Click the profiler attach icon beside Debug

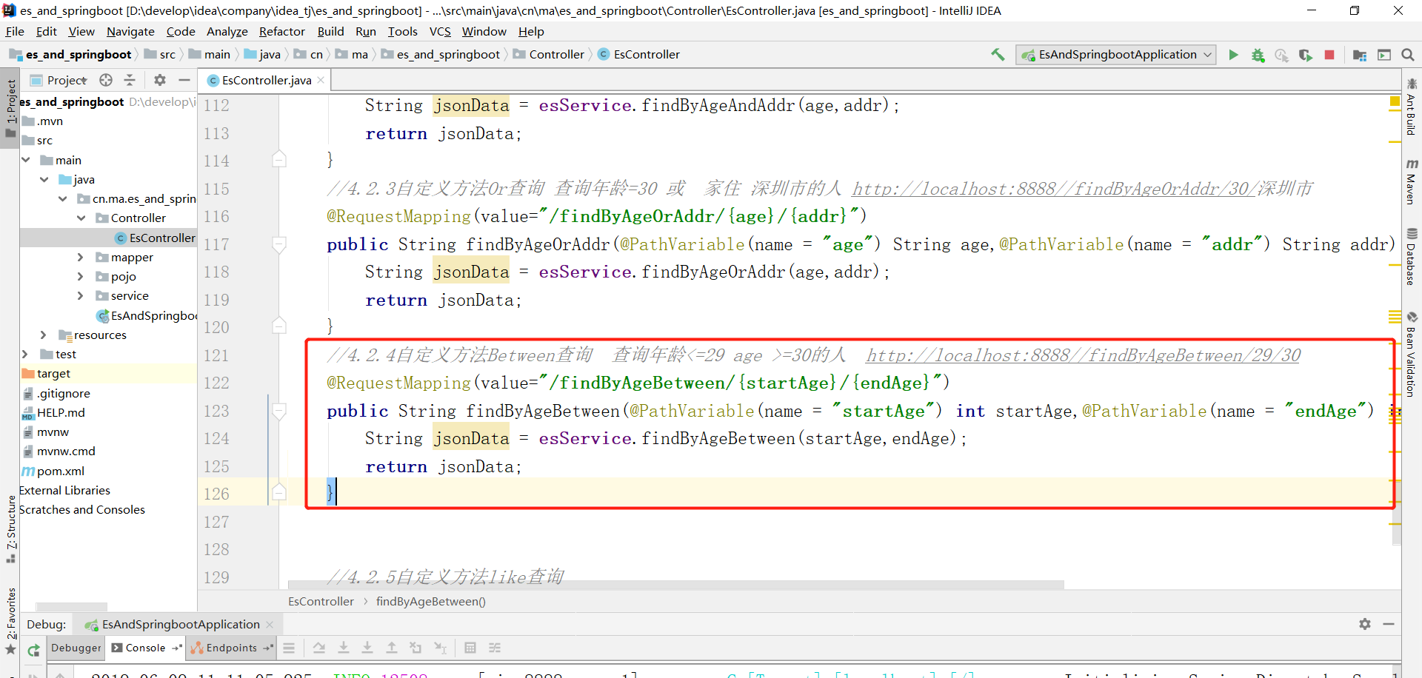coord(1281,55)
